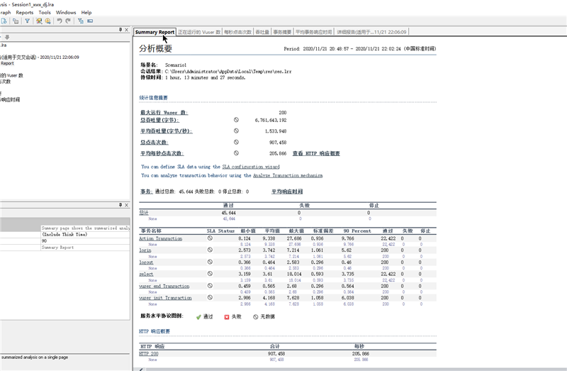Click the filter funnel icon in toolbar
Image resolution: width=567 pixels, height=371 pixels.
28,21
